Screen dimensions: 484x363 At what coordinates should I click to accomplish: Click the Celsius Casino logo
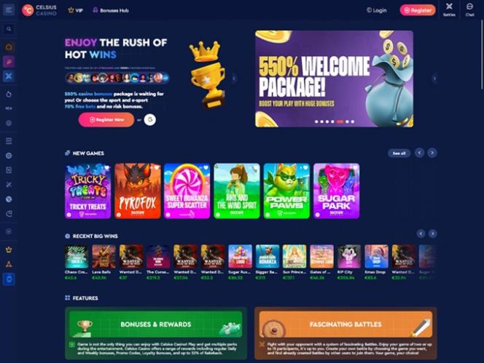[39, 10]
